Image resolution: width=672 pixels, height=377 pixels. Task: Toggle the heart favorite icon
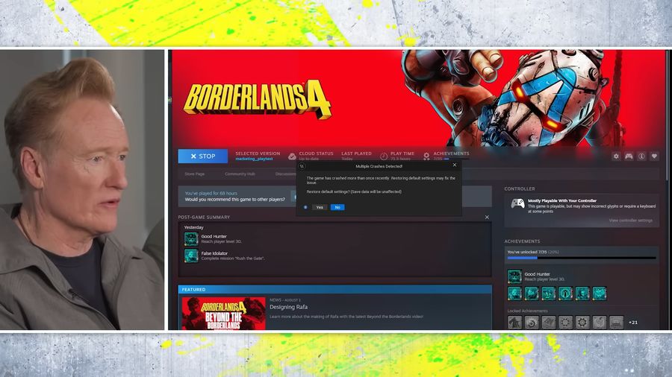[x=654, y=156]
